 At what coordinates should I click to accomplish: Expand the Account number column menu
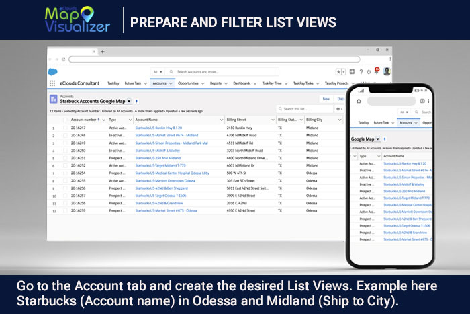pos(103,120)
